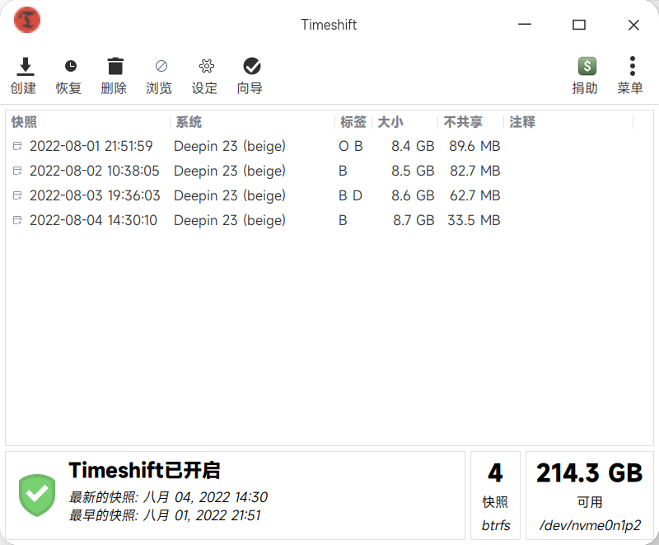This screenshot has width=659, height=545.
Task: Sort by the 大小 column header
Action: [390, 122]
